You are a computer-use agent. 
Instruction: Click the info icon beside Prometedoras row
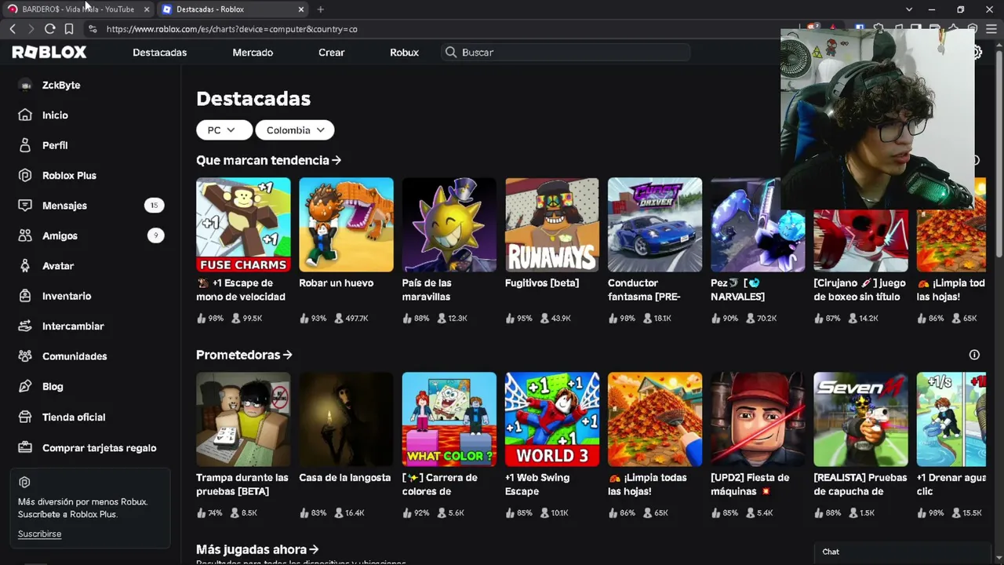[x=974, y=355]
